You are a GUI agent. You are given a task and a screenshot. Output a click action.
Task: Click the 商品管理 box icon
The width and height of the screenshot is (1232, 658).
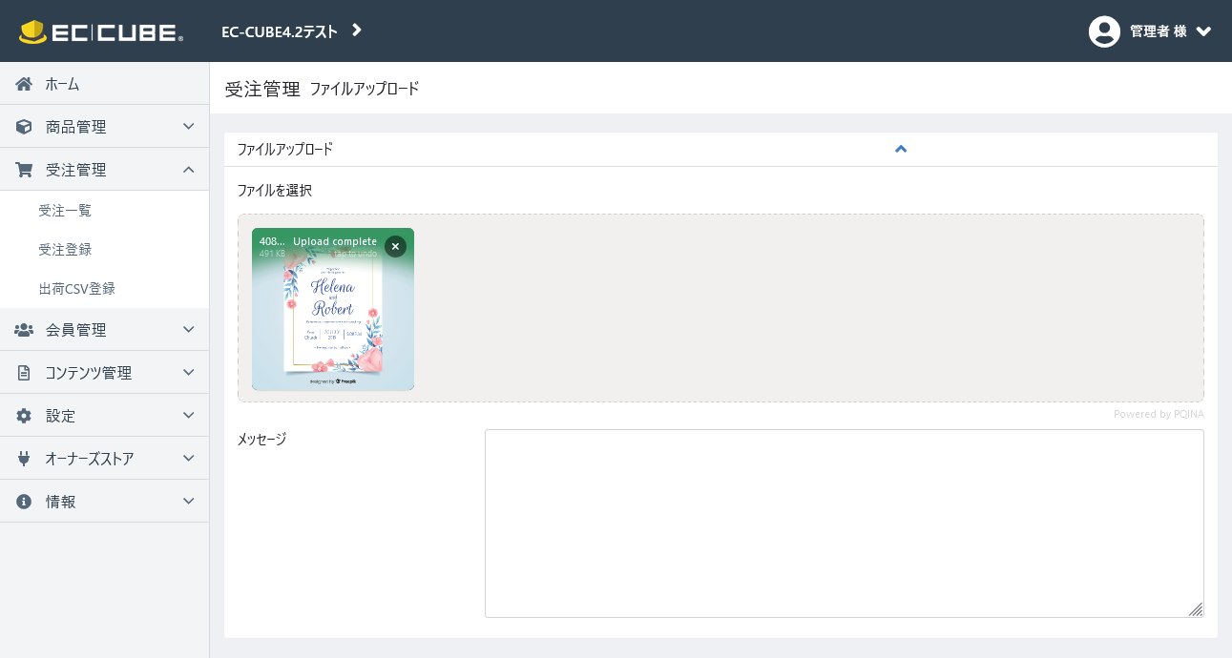24,127
